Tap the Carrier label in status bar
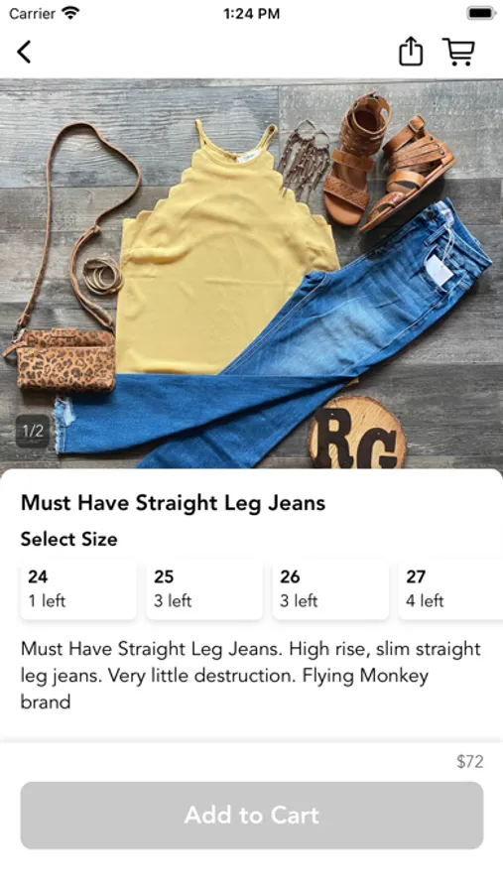Image resolution: width=503 pixels, height=893 pixels. click(x=32, y=13)
